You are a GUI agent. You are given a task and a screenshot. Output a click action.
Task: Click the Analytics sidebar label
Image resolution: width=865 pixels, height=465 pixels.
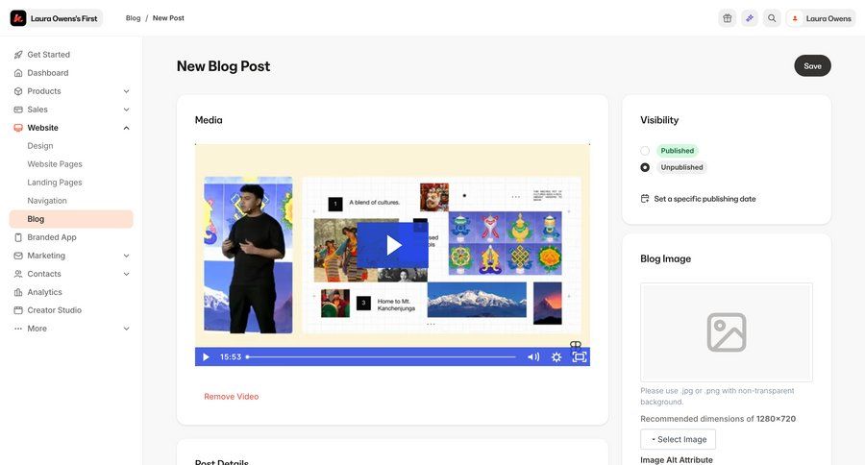pyautogui.click(x=44, y=292)
